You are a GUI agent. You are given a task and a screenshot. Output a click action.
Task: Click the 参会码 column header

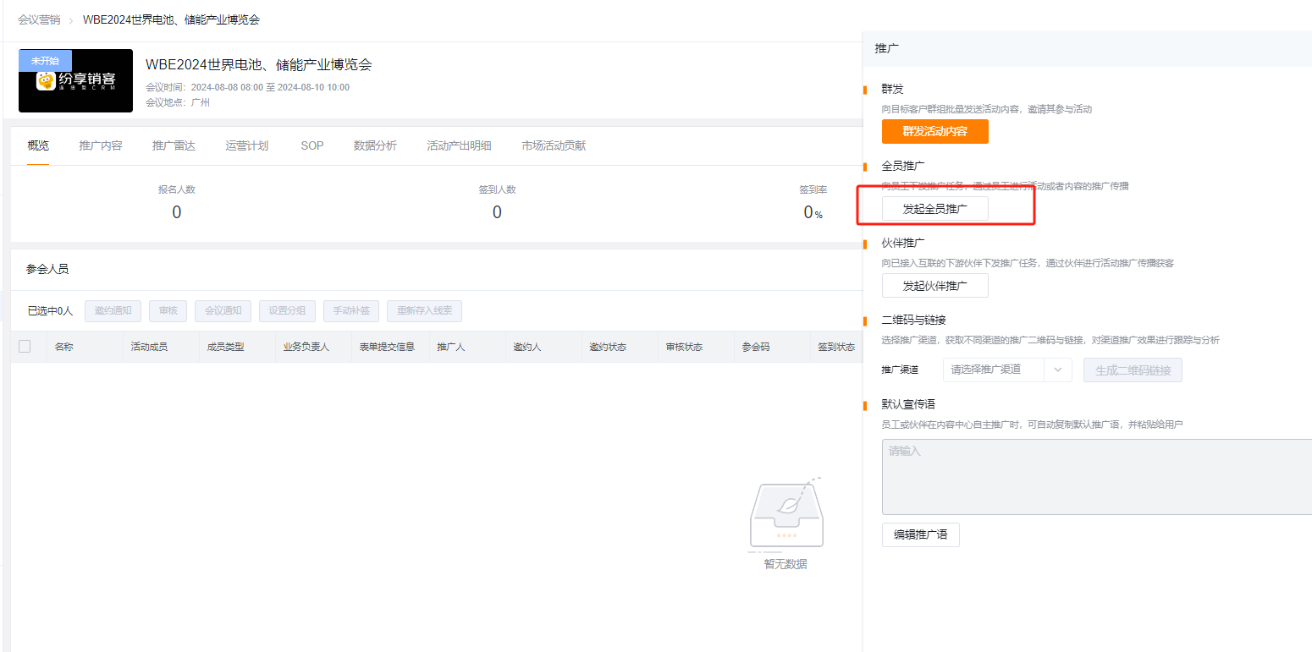[x=756, y=347]
